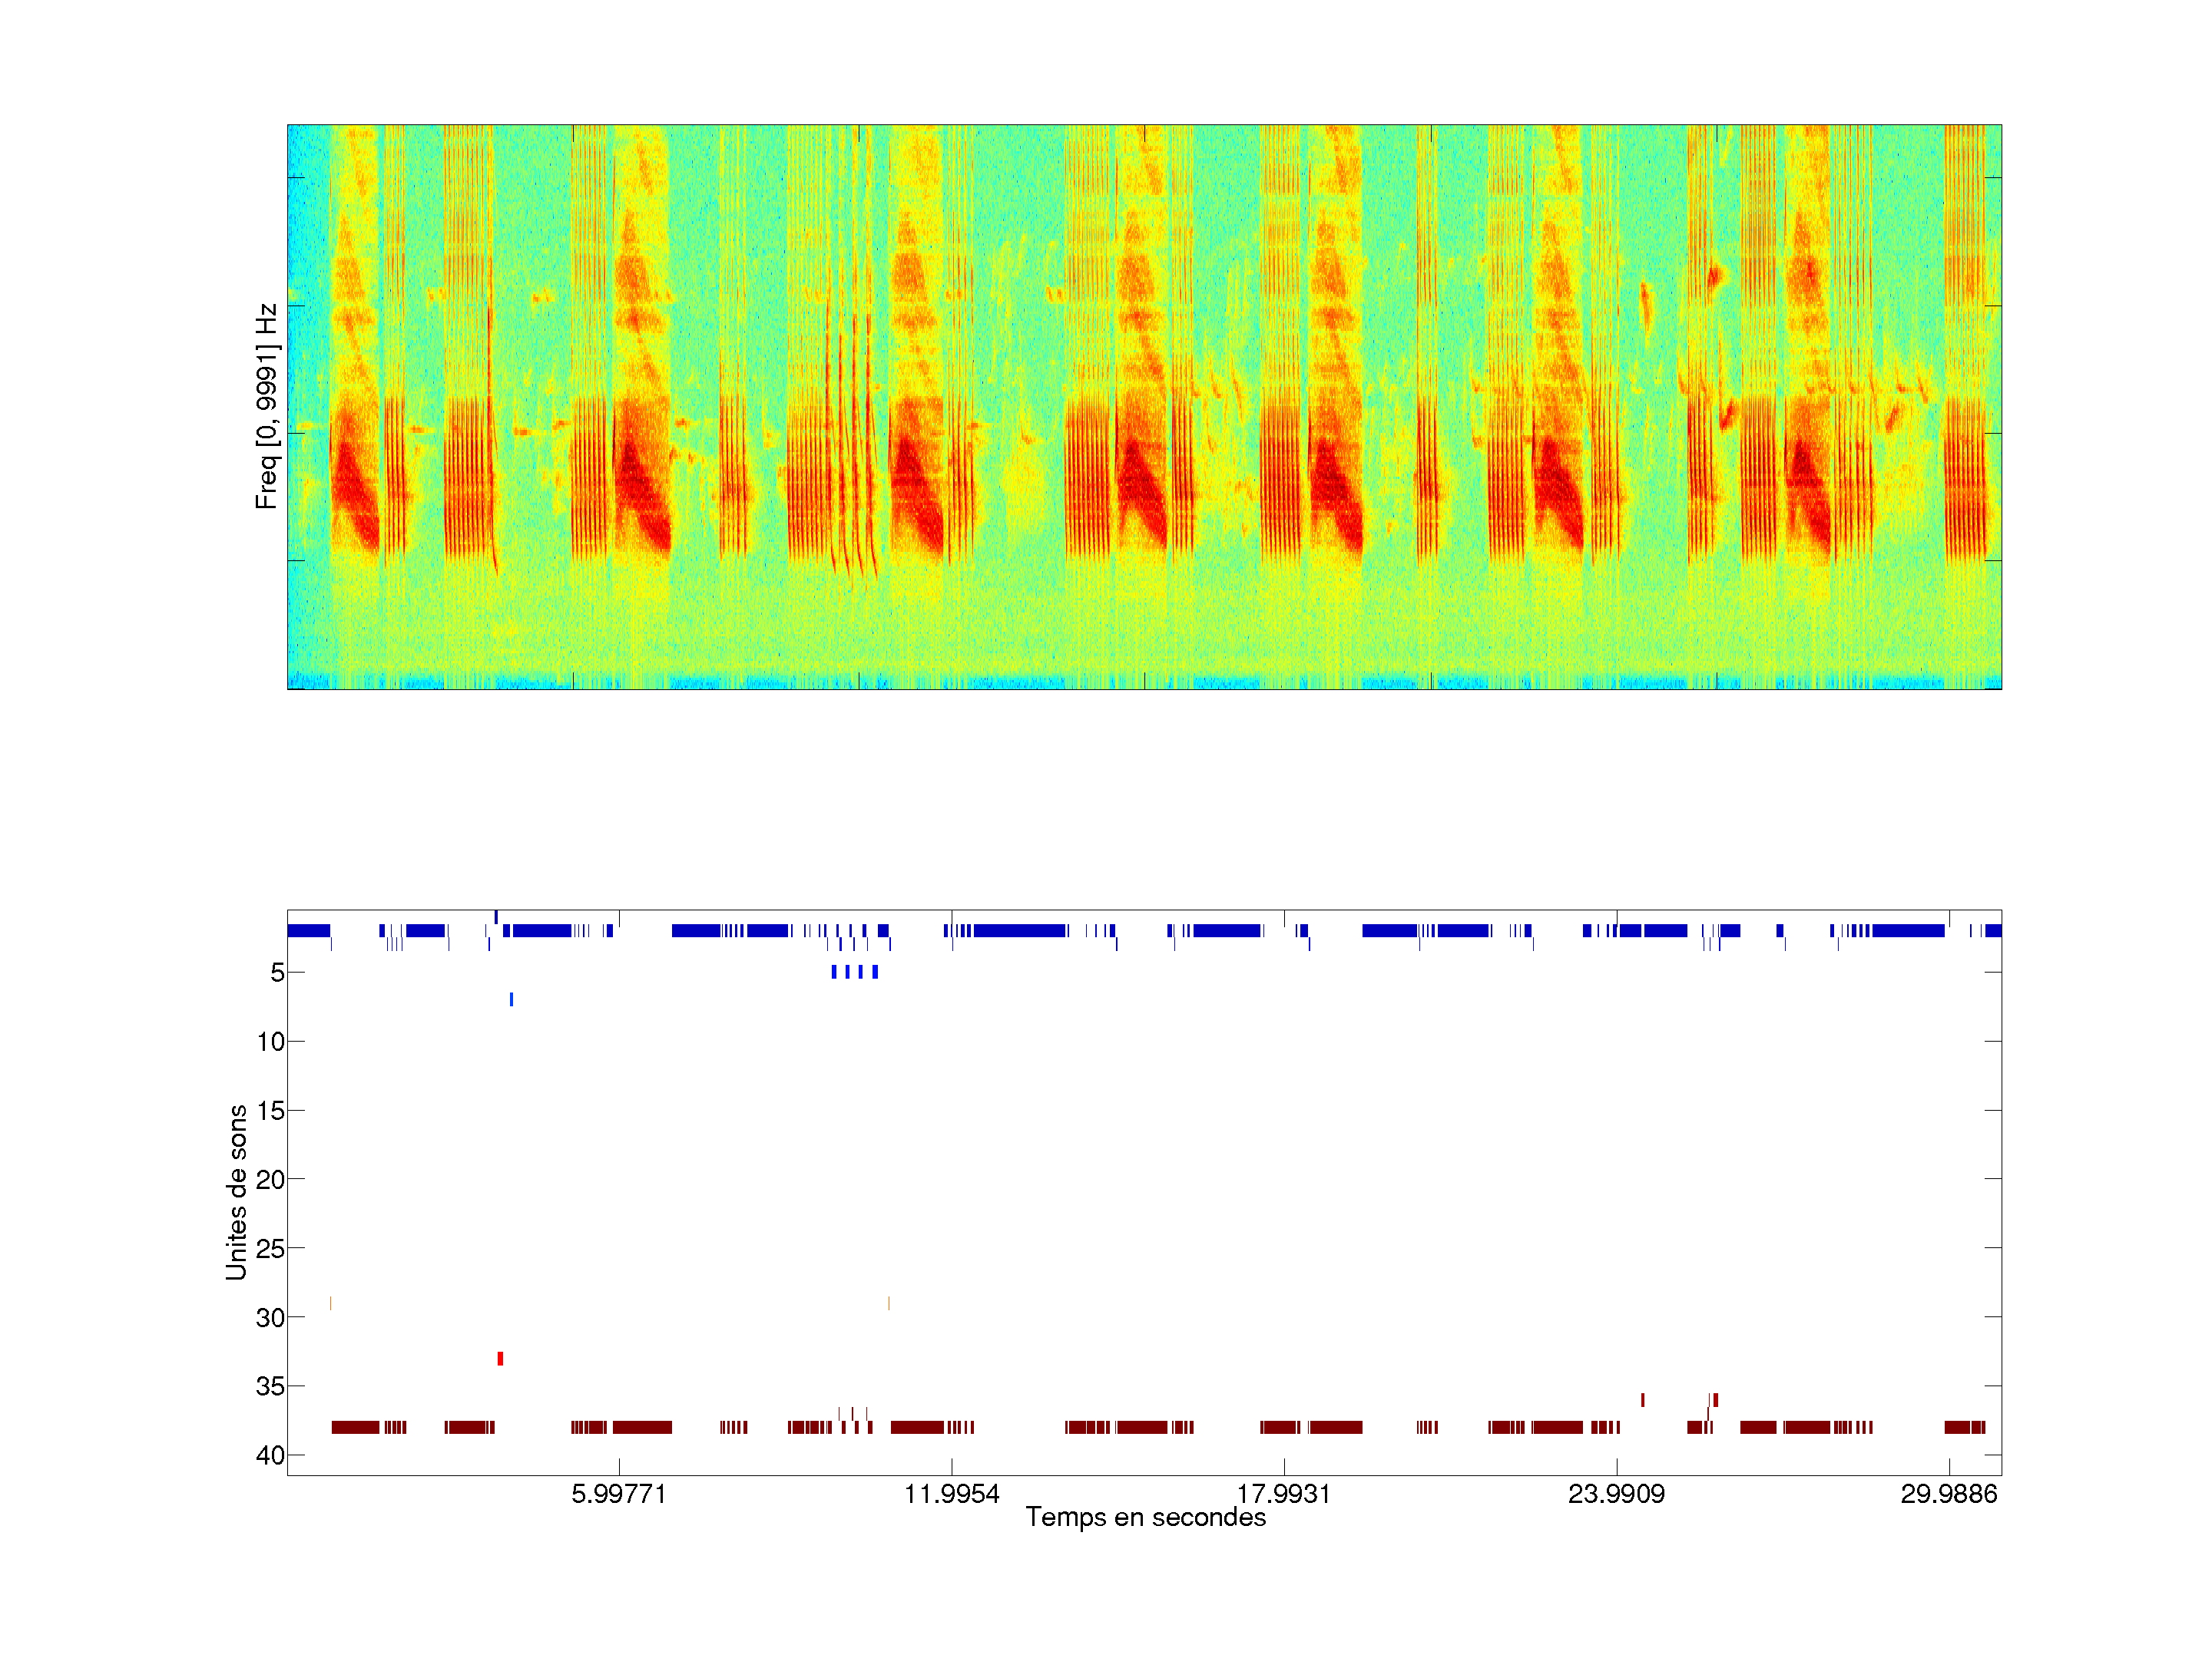Click the y-axis tick label 15
The height and width of the screenshot is (1658, 2212).
270,1111
